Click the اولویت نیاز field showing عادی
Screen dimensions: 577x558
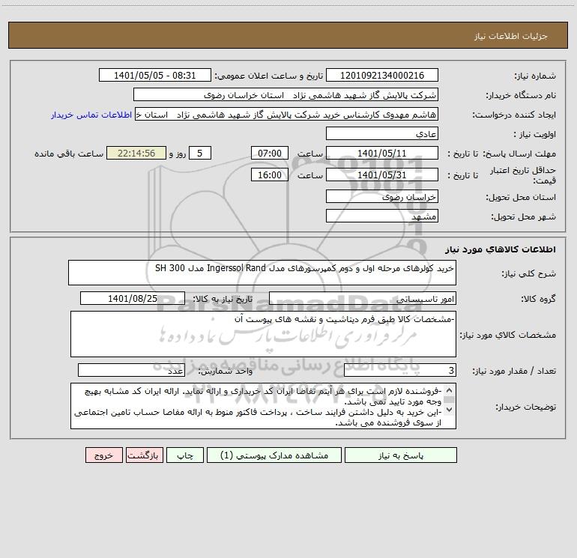382,133
